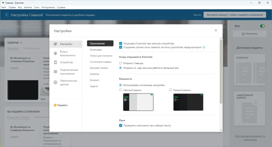Click the Доступные виджеты heading
This screenshot has height=147, width=272.
250,48
